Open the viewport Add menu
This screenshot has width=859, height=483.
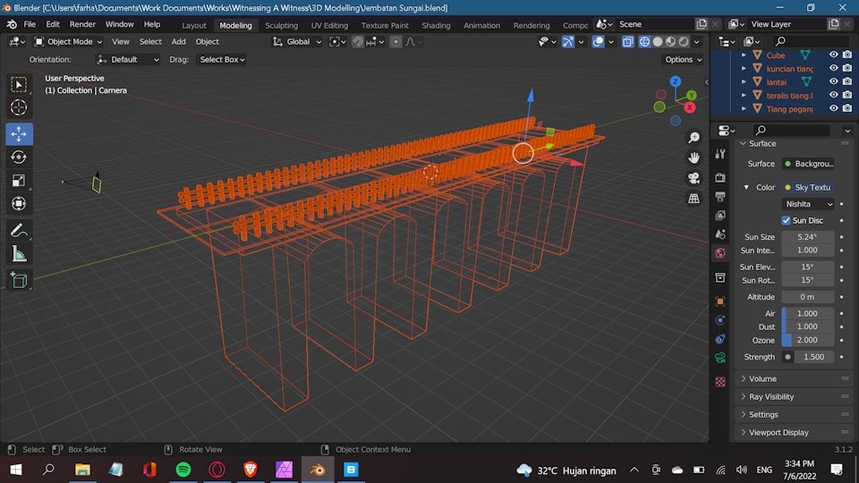coord(179,42)
